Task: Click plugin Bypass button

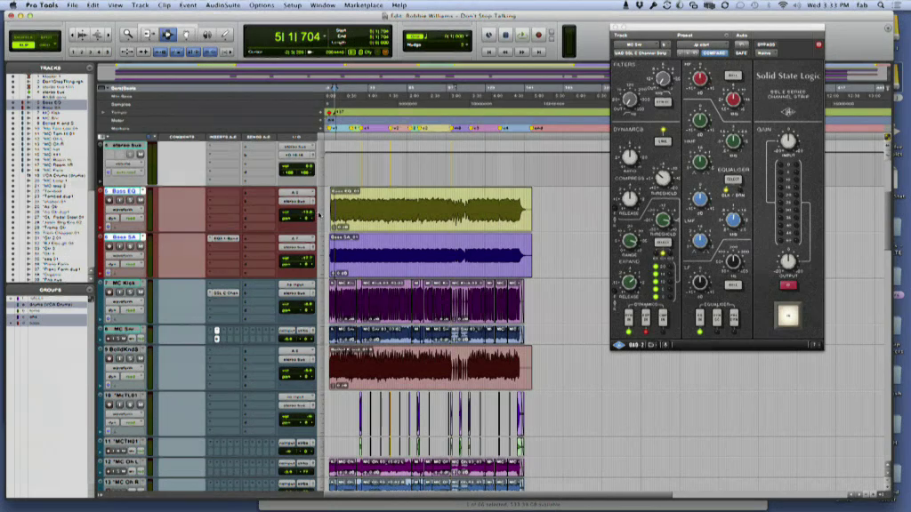Action: 766,44
